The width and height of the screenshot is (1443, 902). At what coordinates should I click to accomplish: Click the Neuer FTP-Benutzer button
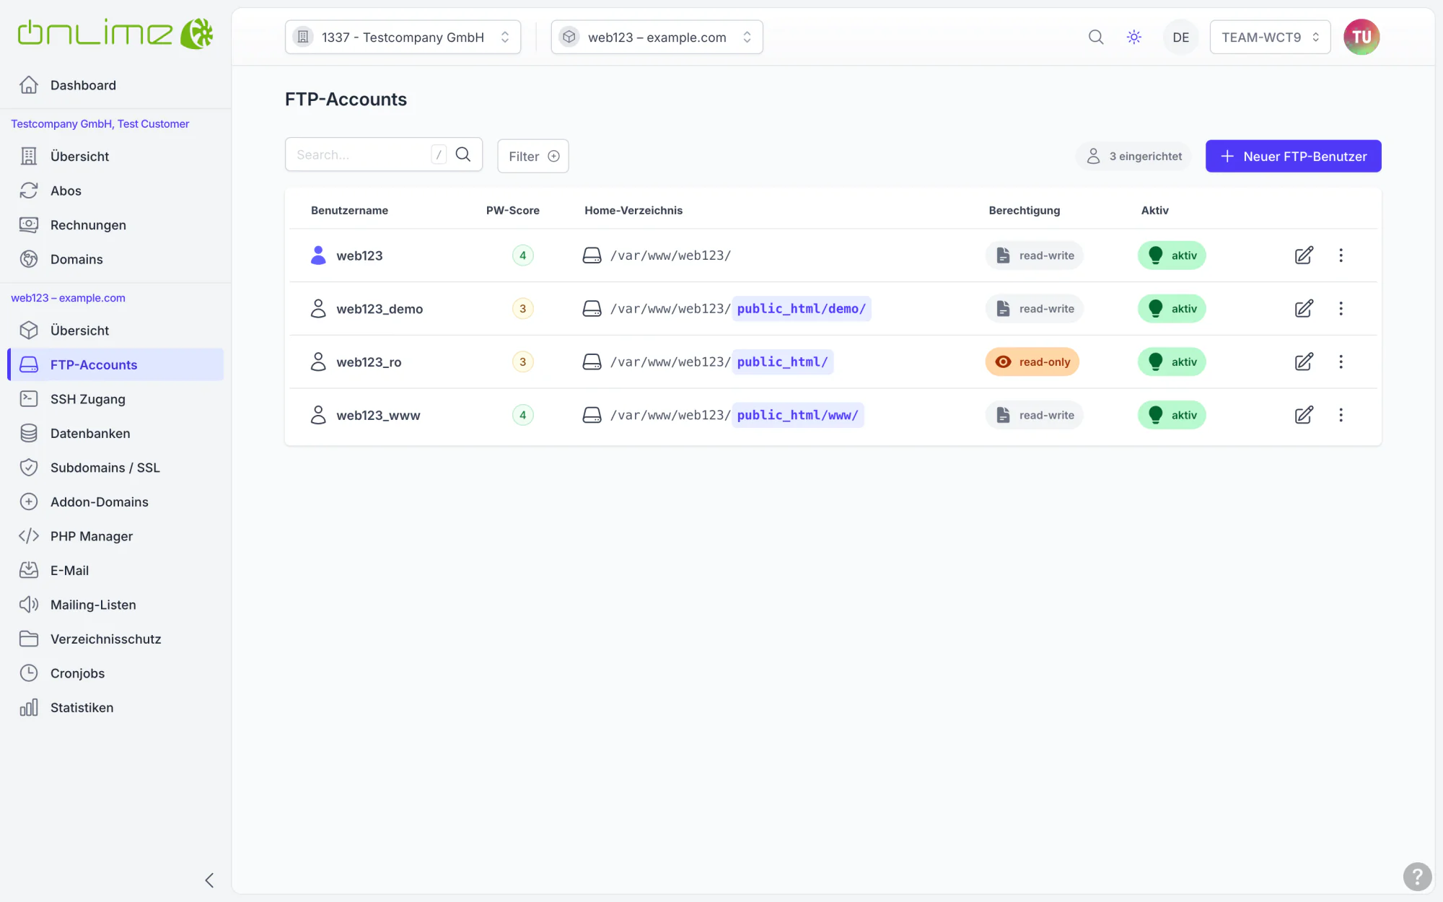click(x=1293, y=156)
